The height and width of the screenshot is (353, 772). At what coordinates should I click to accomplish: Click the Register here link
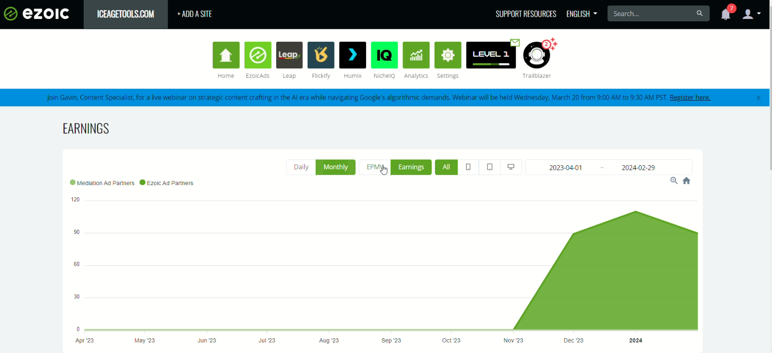(x=690, y=97)
